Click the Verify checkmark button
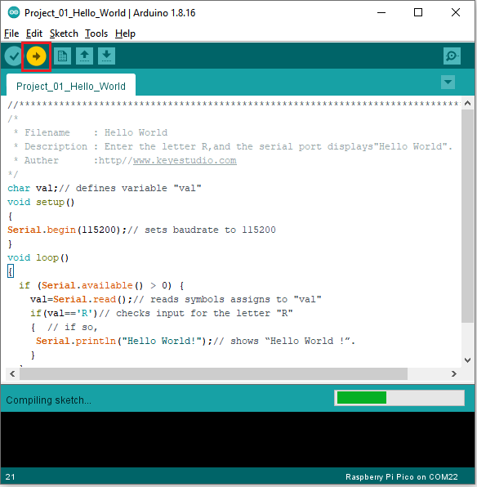This screenshot has height=487, width=477. coord(14,56)
